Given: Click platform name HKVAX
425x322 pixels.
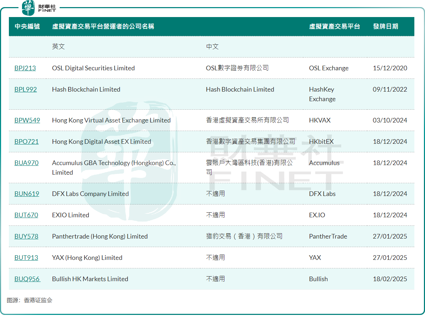Looking at the screenshot, I should tap(320, 120).
